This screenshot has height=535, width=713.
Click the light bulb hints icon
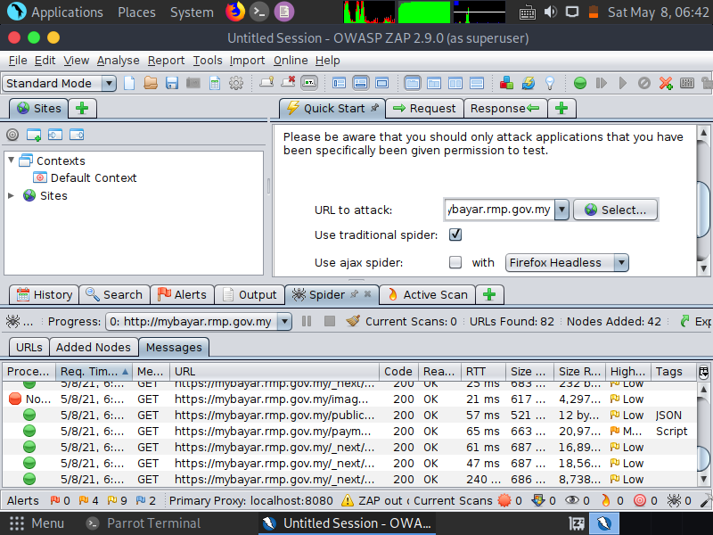(550, 83)
